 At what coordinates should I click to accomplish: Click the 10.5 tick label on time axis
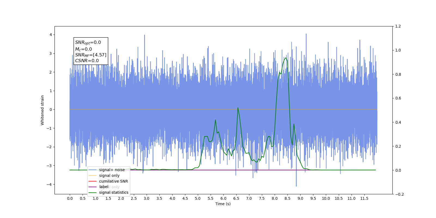[339, 198]
